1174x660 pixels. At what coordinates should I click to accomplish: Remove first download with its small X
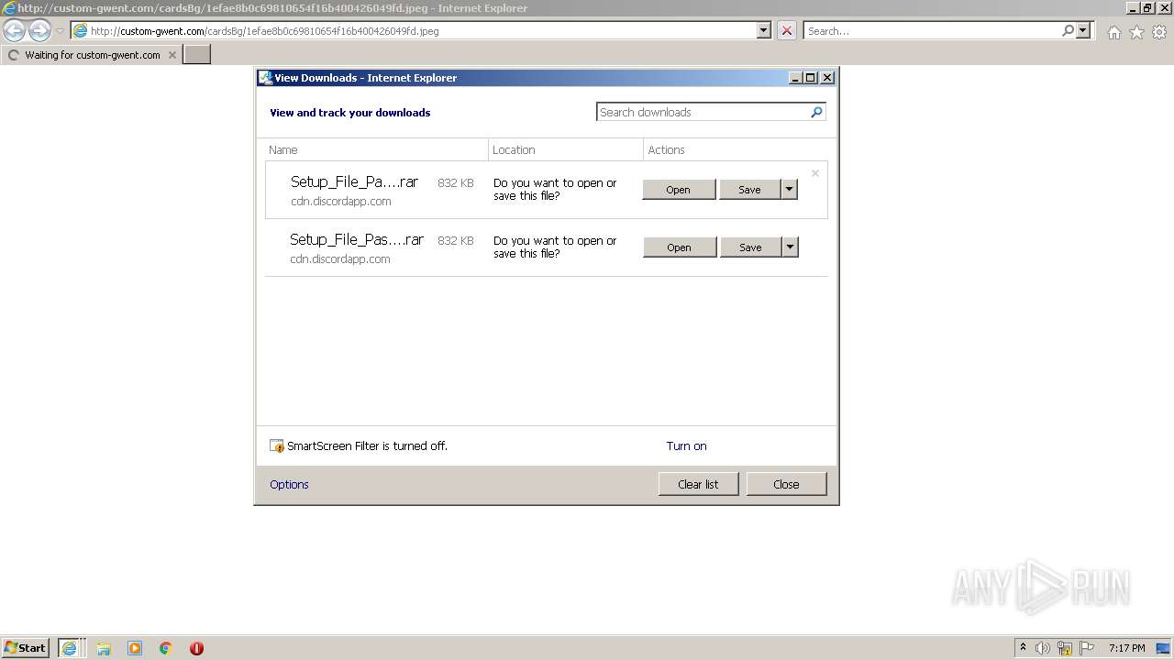[814, 173]
